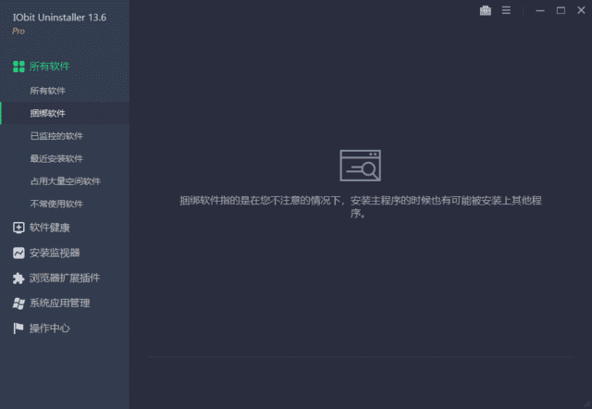Click the 软件健康 plus-badge icon

(18, 228)
